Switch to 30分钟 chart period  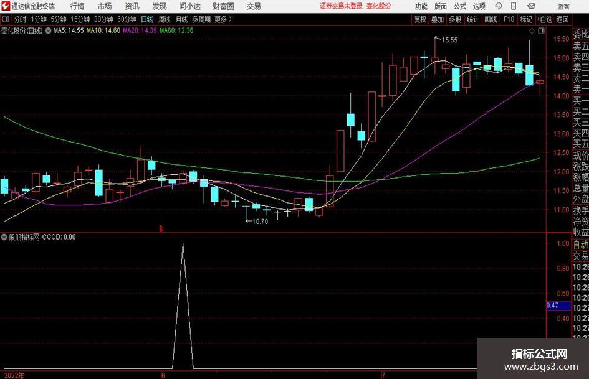[103, 19]
